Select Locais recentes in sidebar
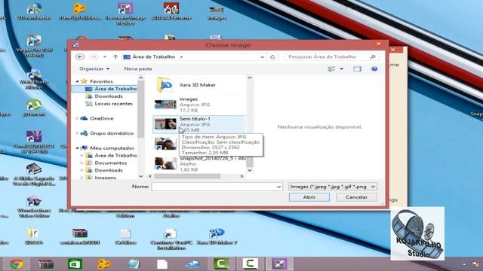The image size is (483, 271). coord(113,104)
